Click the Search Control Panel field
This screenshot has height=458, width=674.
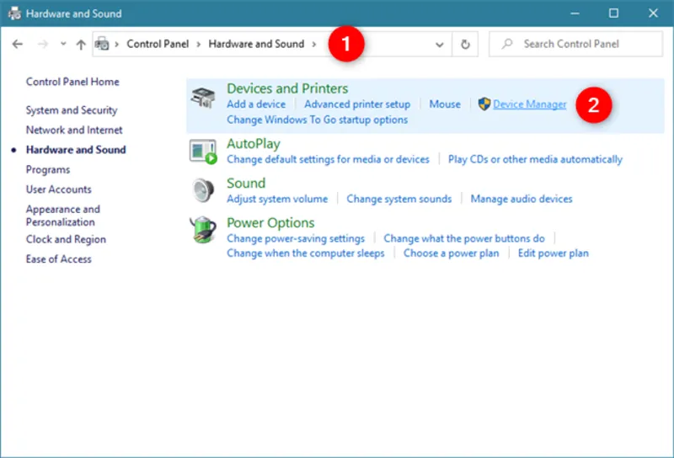click(575, 44)
